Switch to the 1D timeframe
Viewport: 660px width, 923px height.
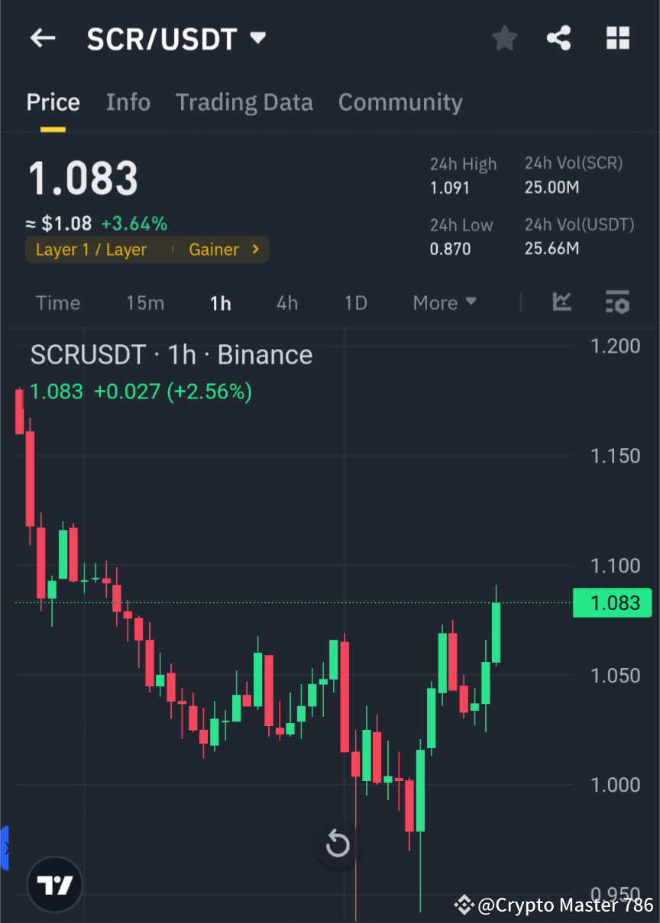pos(354,302)
